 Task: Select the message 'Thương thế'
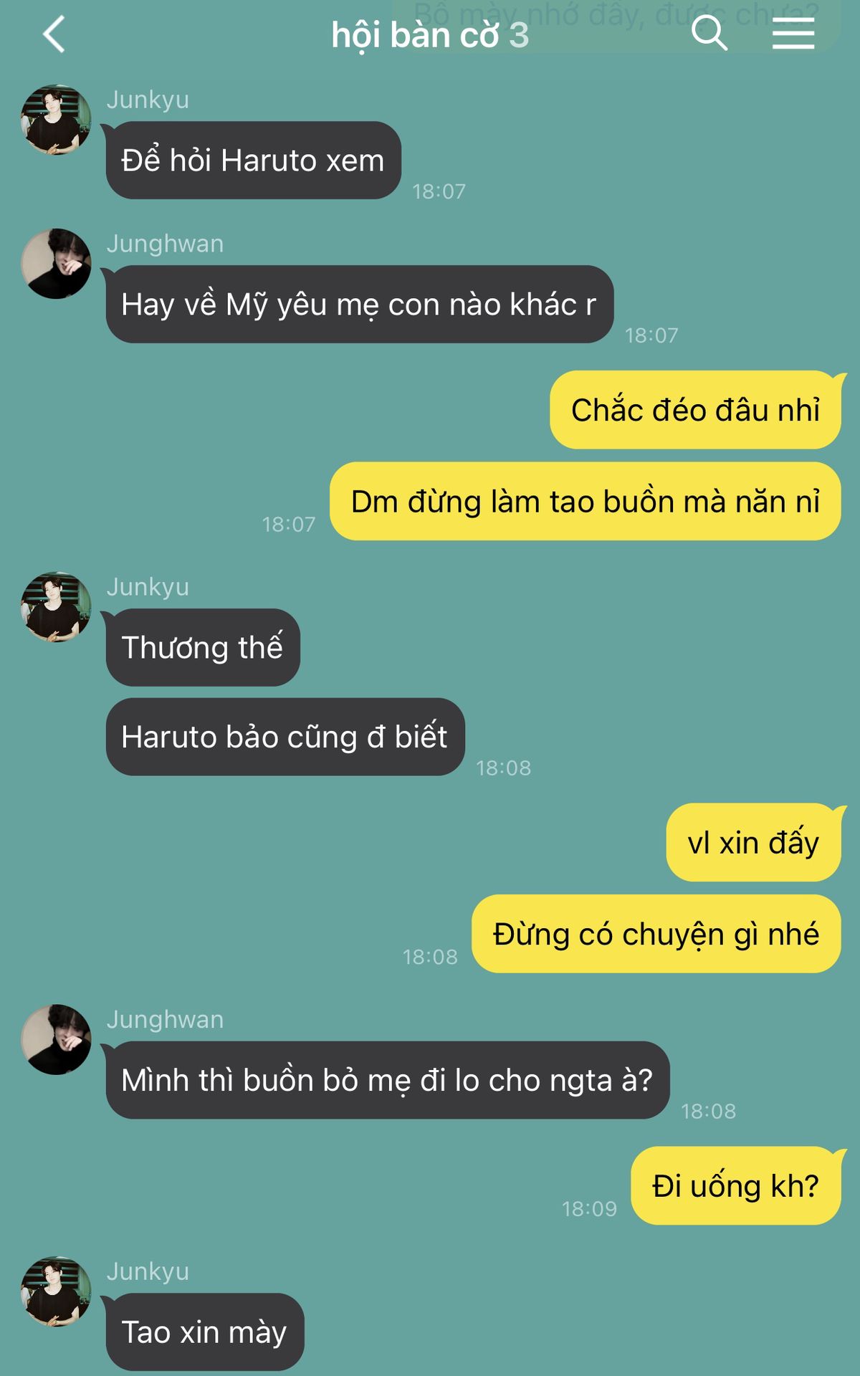(203, 647)
